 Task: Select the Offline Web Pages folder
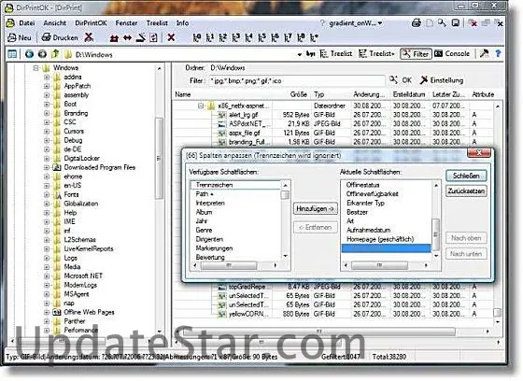pyautogui.click(x=89, y=312)
